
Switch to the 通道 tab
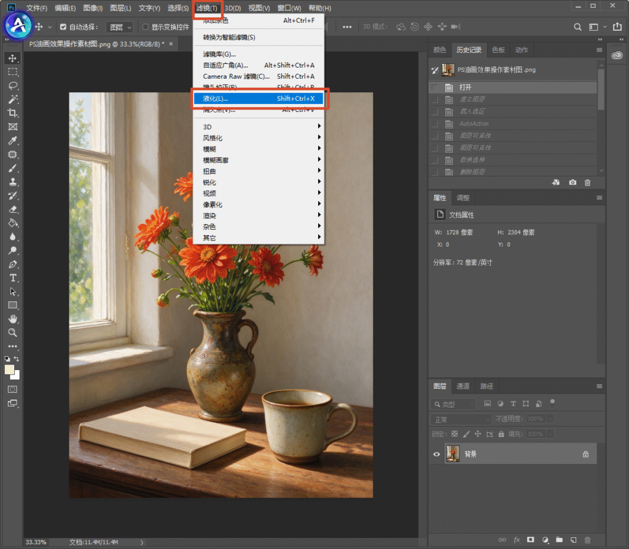pos(463,386)
